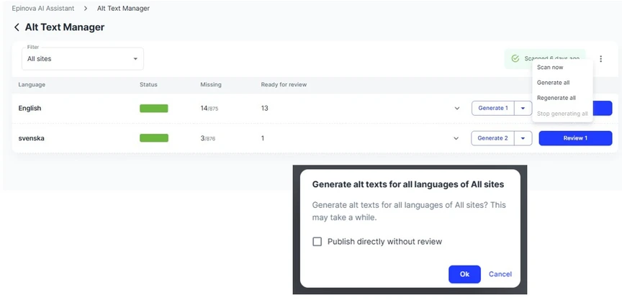Viewport: 622px width, 300px height.
Task: Click the Publish directly without review label
Action: point(384,241)
